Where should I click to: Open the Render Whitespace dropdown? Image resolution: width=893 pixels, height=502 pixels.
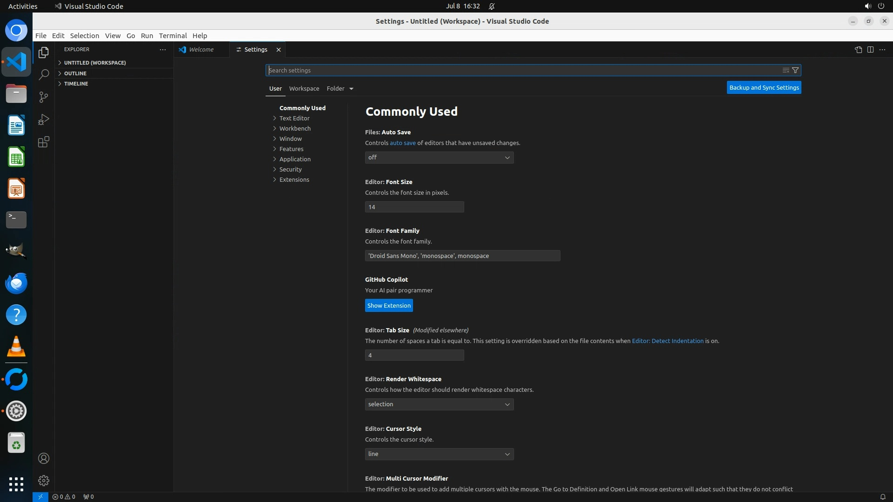pos(439,404)
